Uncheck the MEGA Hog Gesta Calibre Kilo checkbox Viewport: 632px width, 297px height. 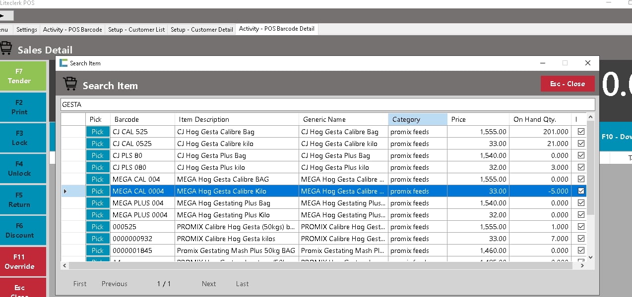click(x=581, y=191)
